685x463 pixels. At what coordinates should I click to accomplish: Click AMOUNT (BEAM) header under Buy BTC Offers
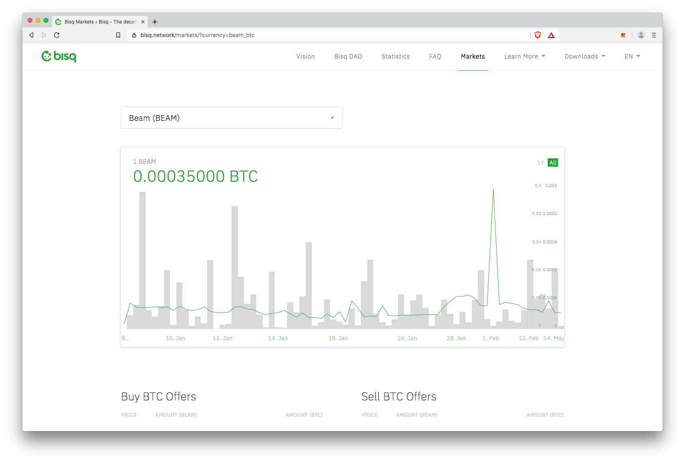tap(176, 415)
